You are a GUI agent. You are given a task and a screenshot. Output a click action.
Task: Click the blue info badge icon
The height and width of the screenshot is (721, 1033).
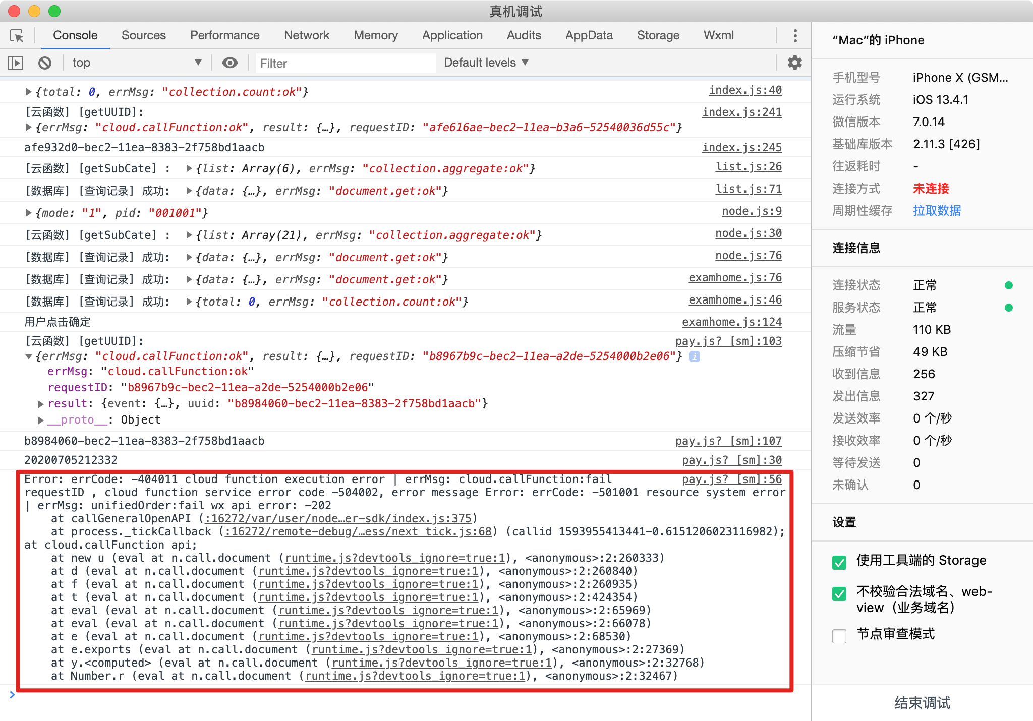[695, 356]
